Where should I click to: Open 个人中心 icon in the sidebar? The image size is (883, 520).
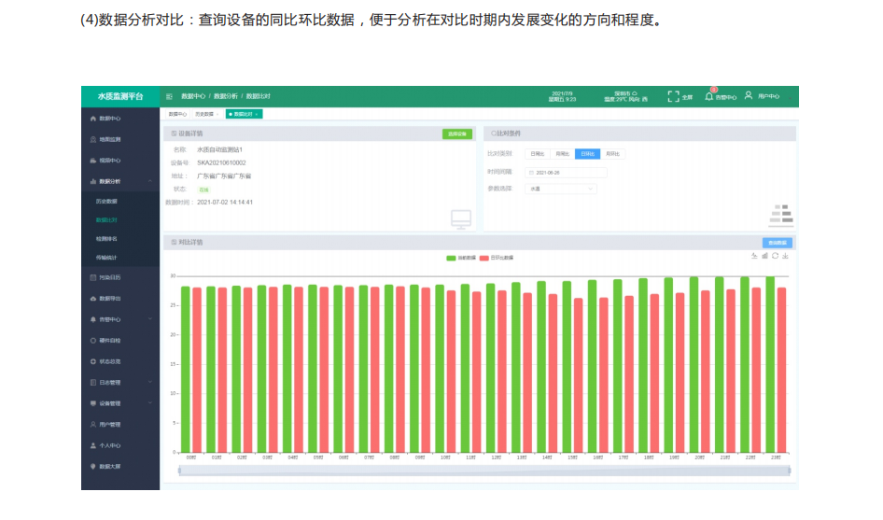click(93, 445)
